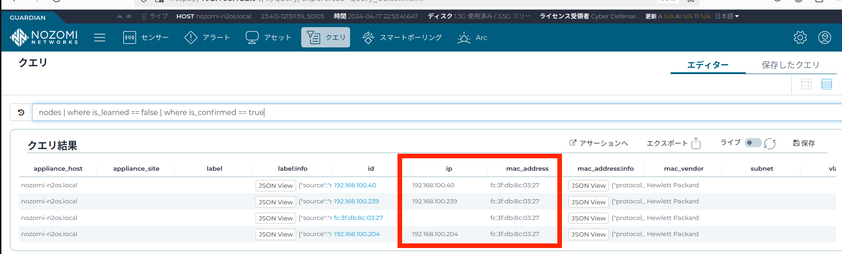Select the エディター tab
This screenshot has height=254, width=842.
(x=708, y=65)
